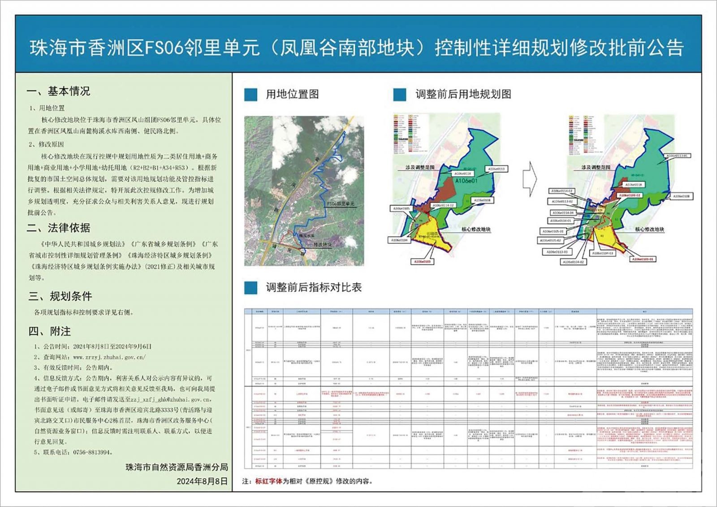Click the subheading 2、修改原因

point(46,144)
